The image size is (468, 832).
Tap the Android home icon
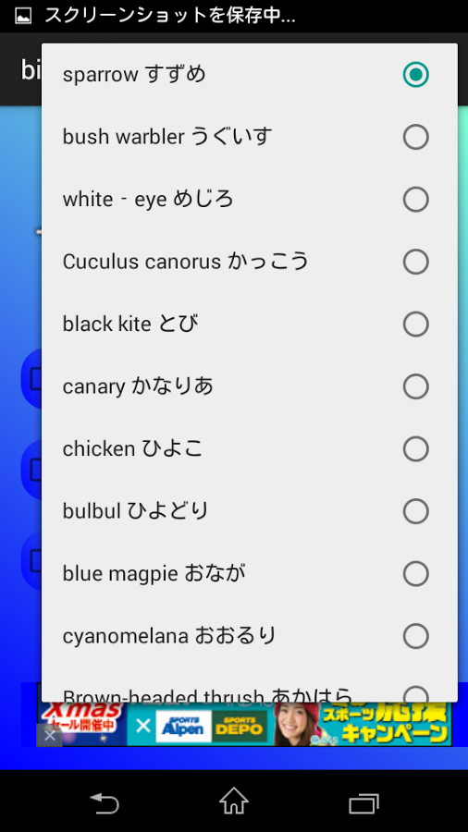click(234, 801)
